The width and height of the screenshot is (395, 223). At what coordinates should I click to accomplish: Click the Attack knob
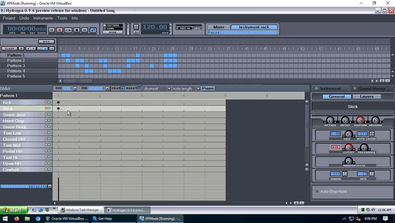[330, 120]
